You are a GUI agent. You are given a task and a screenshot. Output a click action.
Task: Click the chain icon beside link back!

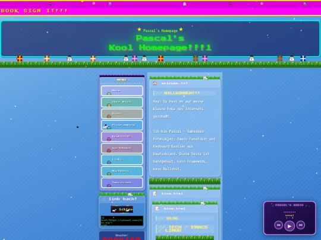(104, 199)
